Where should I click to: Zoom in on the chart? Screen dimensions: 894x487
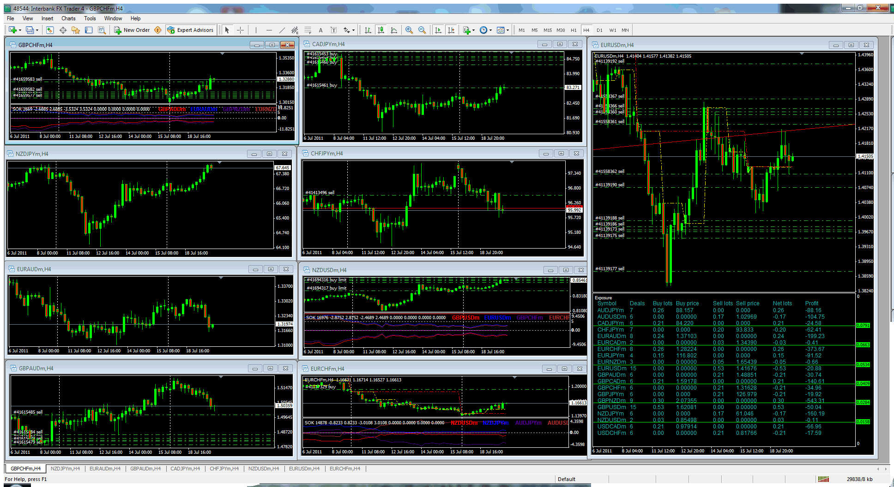[x=409, y=30]
